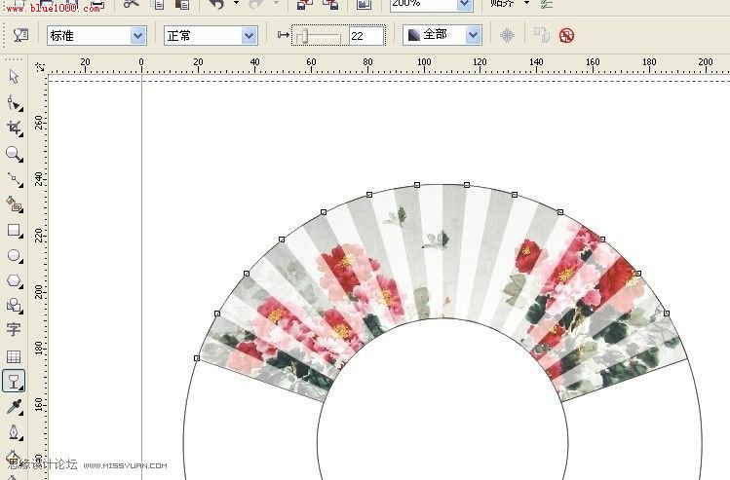Select the Polygon tool
The width and height of the screenshot is (730, 480).
point(14,281)
